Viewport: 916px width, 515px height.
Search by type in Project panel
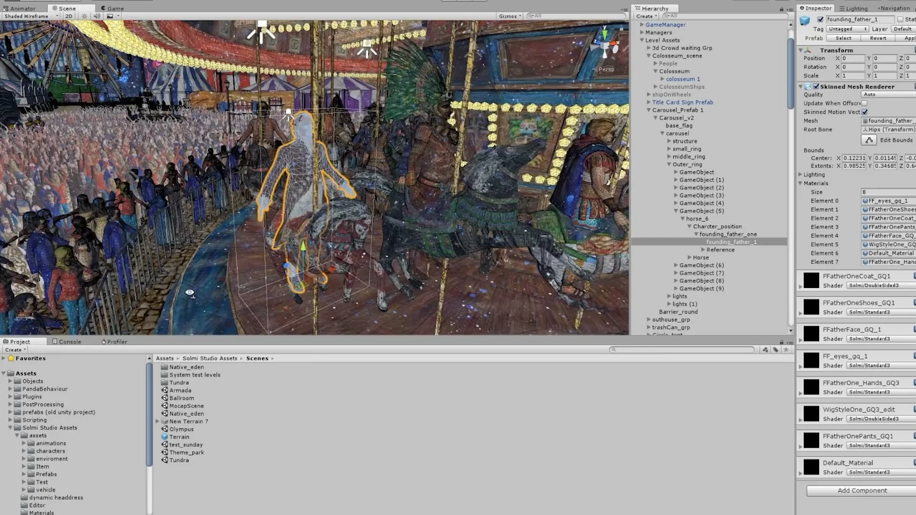click(765, 350)
